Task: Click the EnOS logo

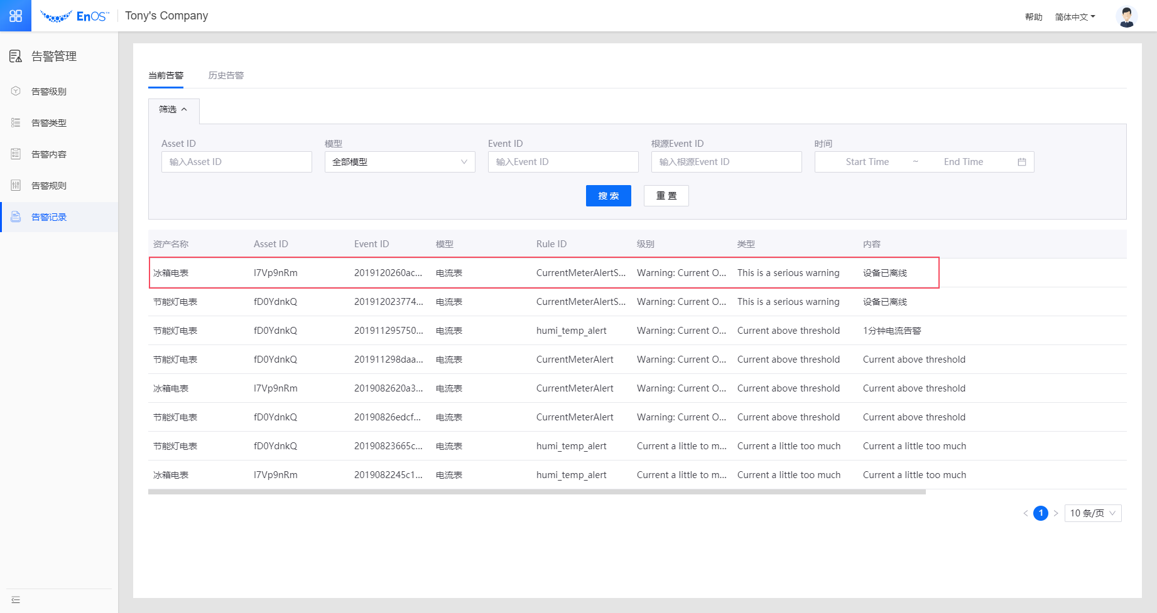Action: (74, 16)
